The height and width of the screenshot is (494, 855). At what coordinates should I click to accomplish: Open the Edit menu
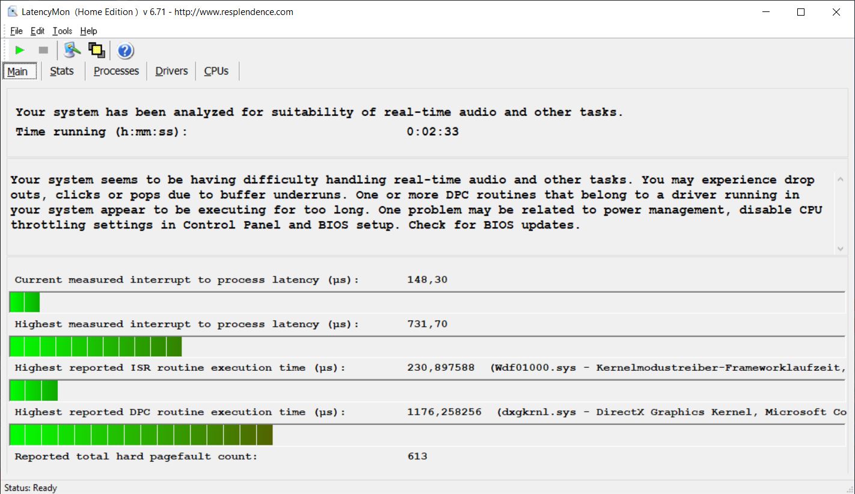(37, 31)
